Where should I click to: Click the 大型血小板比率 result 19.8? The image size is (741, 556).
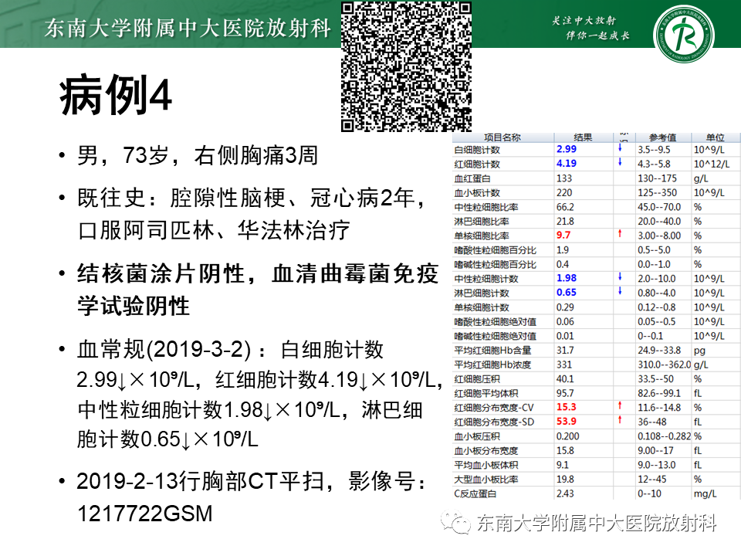[565, 479]
